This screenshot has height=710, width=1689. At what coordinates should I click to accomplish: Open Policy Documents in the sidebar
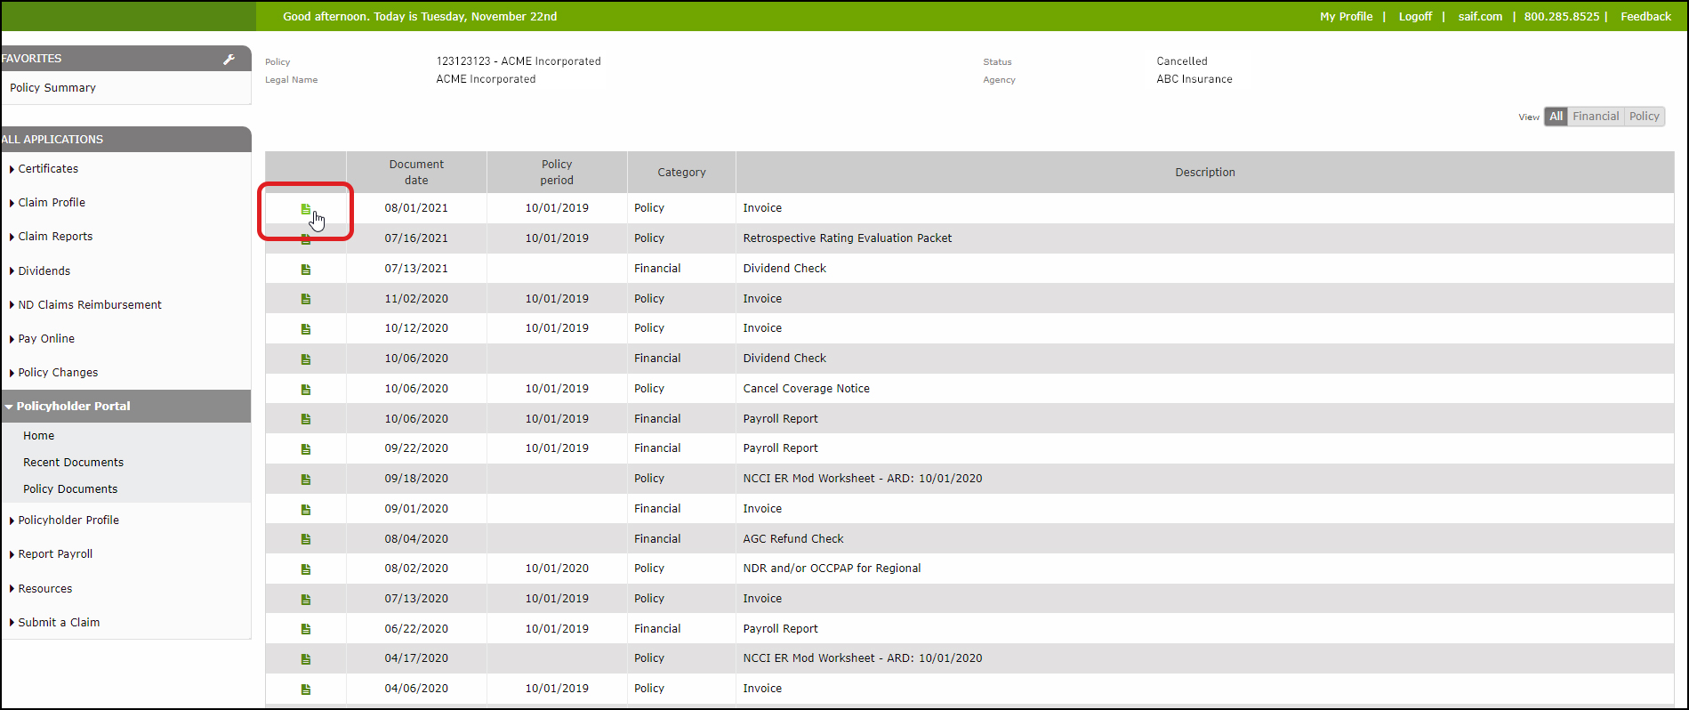(x=70, y=489)
